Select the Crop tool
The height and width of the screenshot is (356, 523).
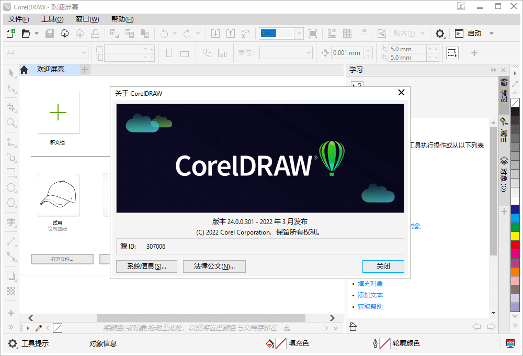(x=10, y=107)
